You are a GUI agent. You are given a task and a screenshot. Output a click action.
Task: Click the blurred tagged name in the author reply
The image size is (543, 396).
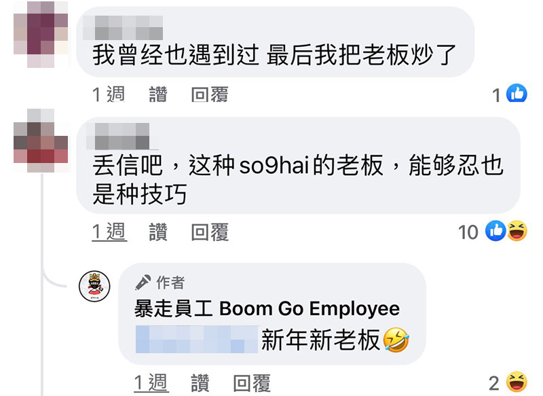pos(197,340)
